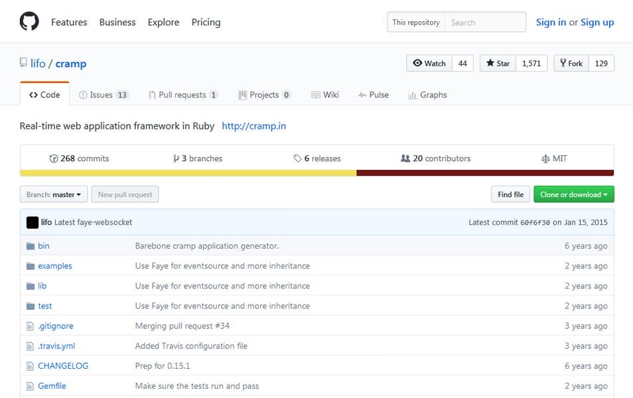Open the bin folder
The height and width of the screenshot is (398, 633).
[x=44, y=246]
